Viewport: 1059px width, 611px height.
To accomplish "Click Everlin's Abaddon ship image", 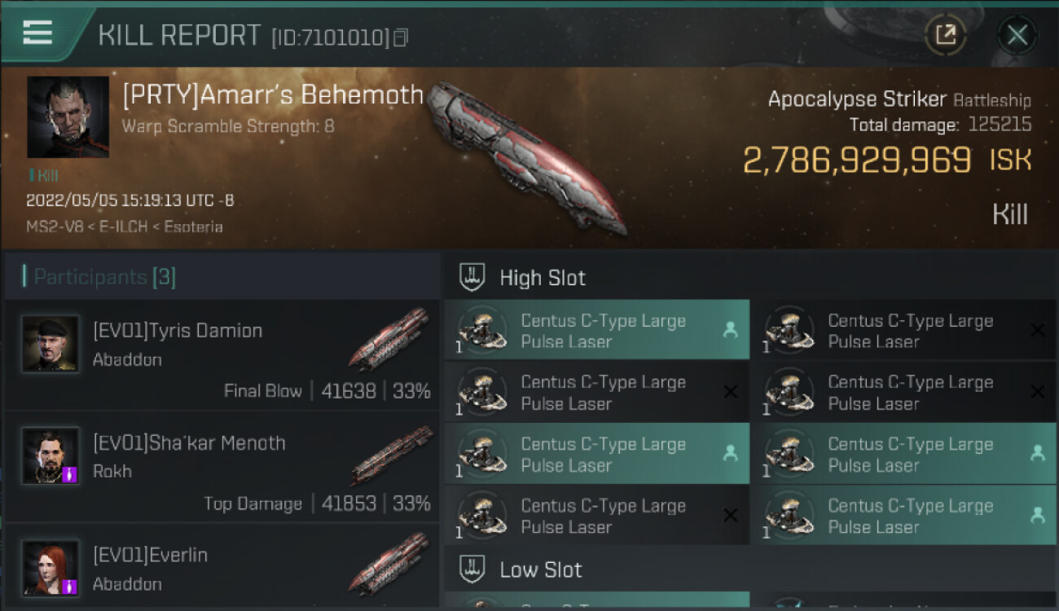I will point(389,564).
